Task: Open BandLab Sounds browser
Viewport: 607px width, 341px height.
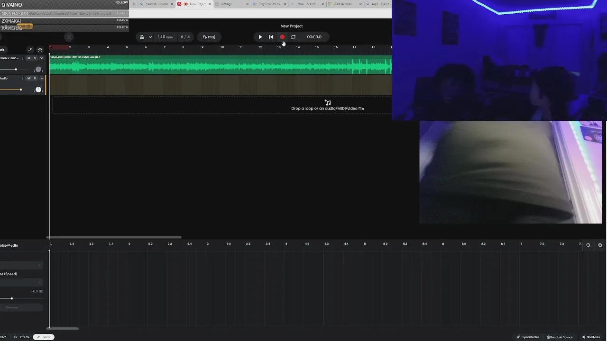Action: coord(560,337)
